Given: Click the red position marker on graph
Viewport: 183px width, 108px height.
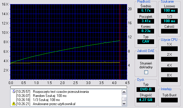Looking at the screenshot, I should [x=120, y=42].
